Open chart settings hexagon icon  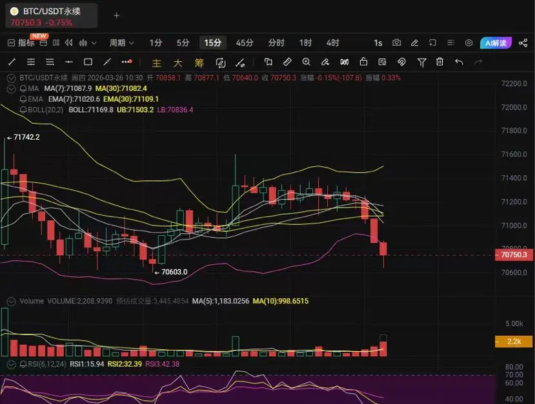(469, 43)
